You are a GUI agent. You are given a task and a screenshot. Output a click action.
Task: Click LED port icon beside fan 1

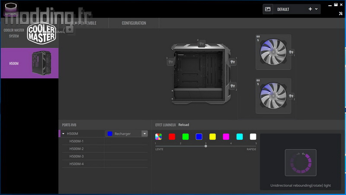pos(291,52)
